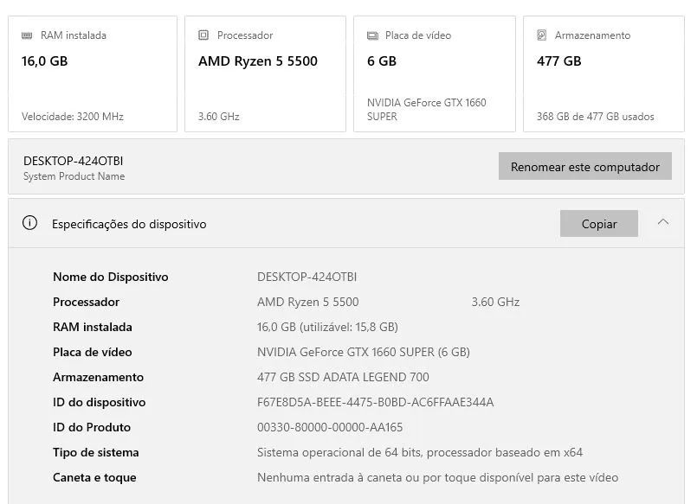This screenshot has height=504, width=697.
Task: Select the Processador label in the specifications list
Action: coord(87,302)
